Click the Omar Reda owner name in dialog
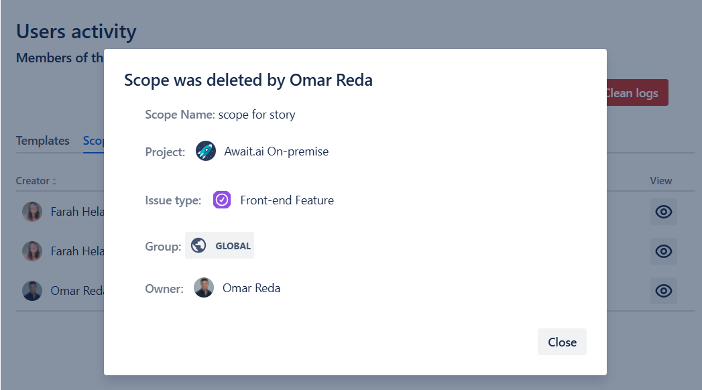Screen dimensions: 702x390 pyautogui.click(x=251, y=289)
